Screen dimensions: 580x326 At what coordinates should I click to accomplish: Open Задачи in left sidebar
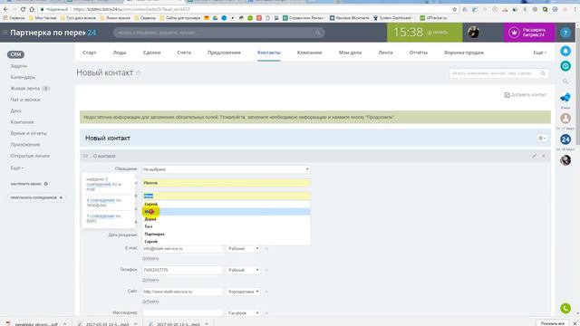19,66
